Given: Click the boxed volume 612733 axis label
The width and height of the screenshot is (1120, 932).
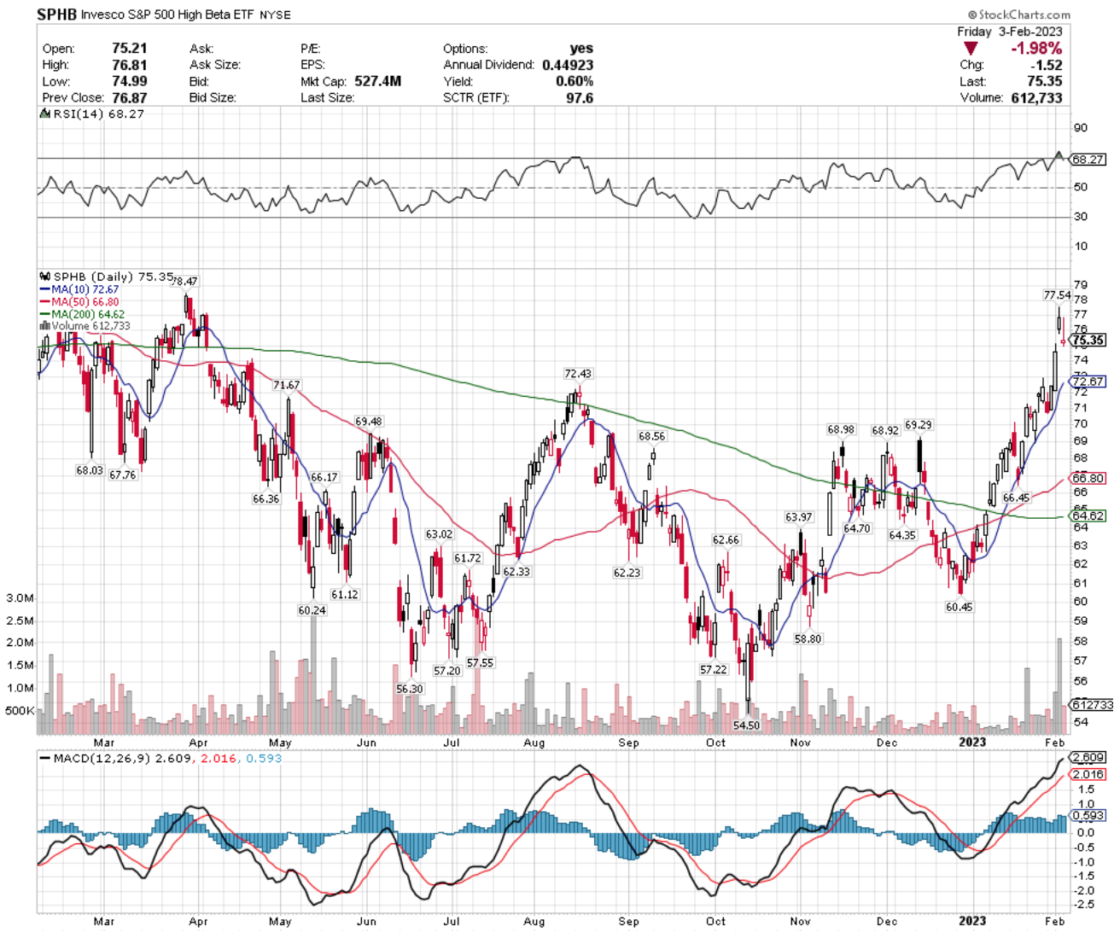Looking at the screenshot, I should tap(1092, 705).
